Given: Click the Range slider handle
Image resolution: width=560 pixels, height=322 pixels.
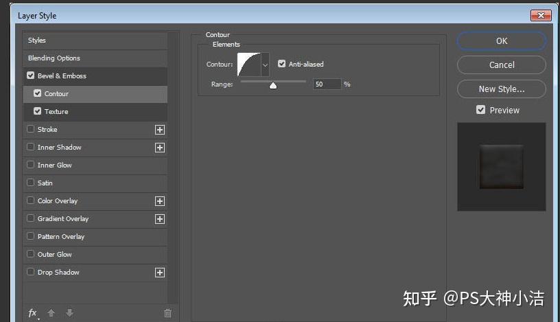Looking at the screenshot, I should (x=273, y=85).
